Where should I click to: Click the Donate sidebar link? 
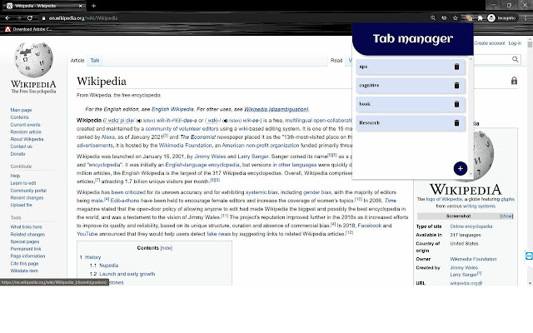click(17, 154)
